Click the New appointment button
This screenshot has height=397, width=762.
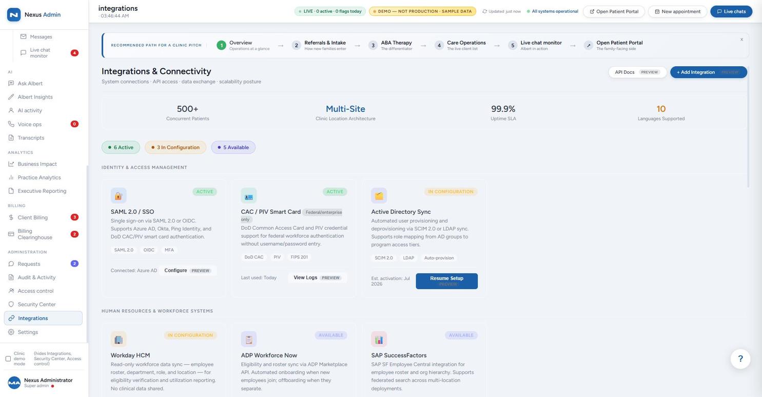[x=677, y=11]
